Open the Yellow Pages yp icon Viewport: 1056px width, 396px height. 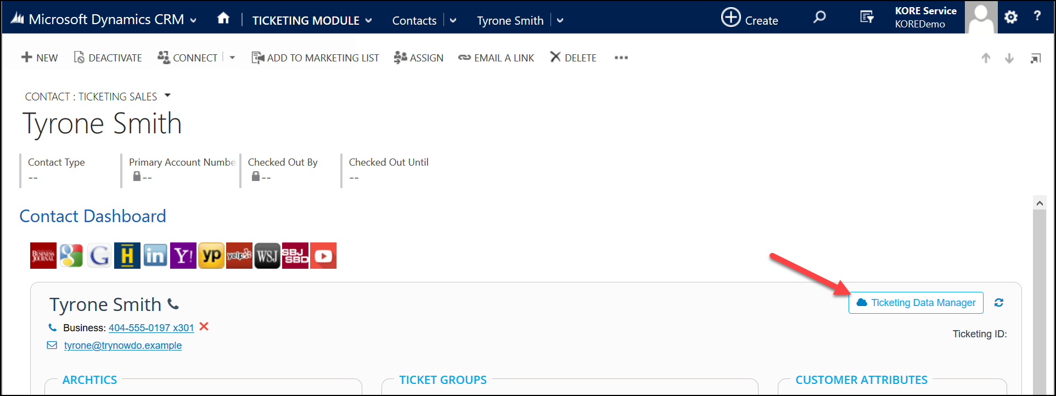tap(211, 256)
